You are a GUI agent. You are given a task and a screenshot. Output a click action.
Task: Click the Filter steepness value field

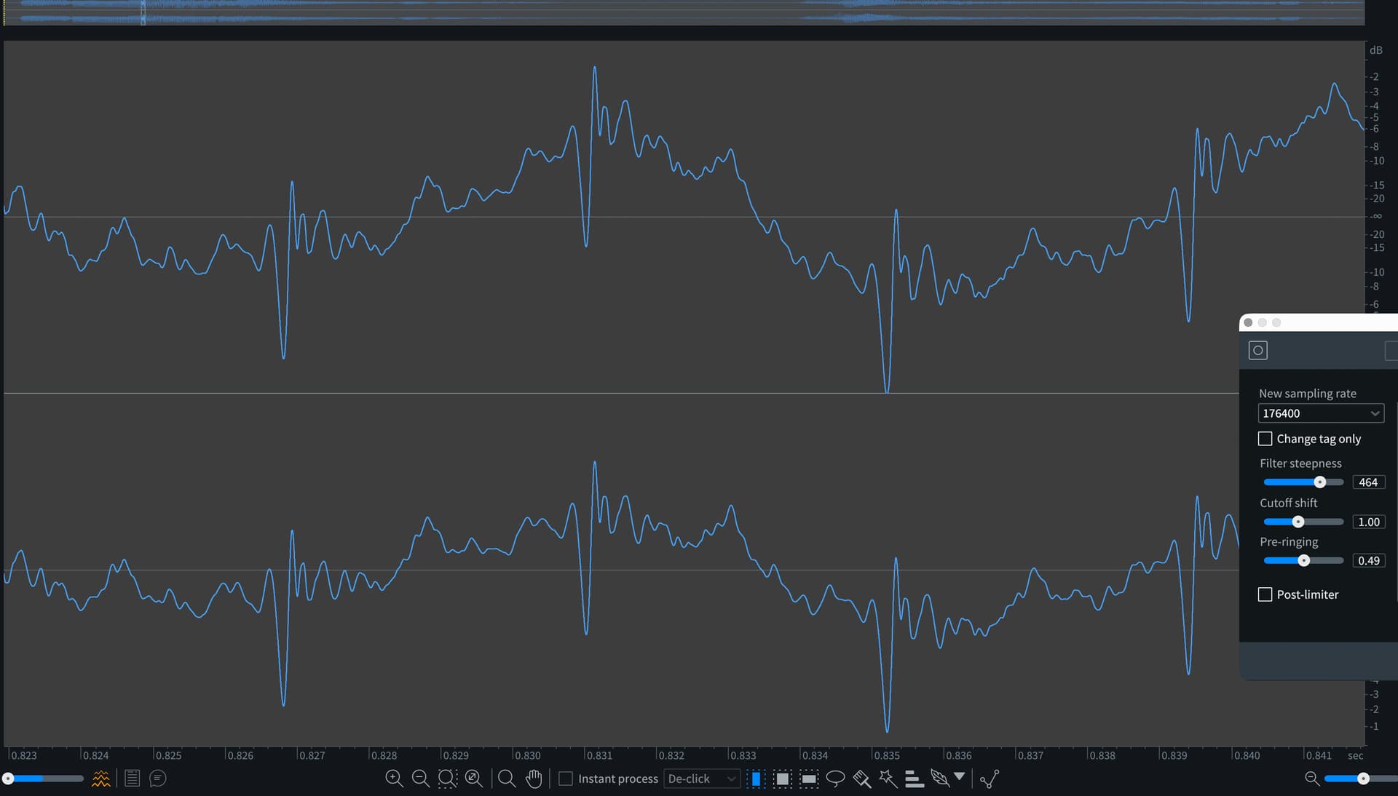[1368, 482]
